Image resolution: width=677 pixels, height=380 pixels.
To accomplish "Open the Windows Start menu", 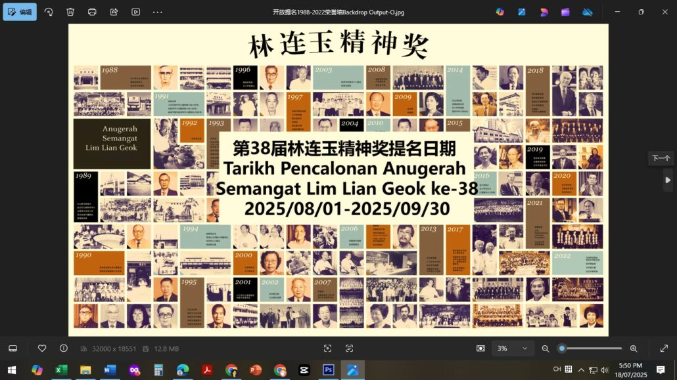I will pos(12,370).
